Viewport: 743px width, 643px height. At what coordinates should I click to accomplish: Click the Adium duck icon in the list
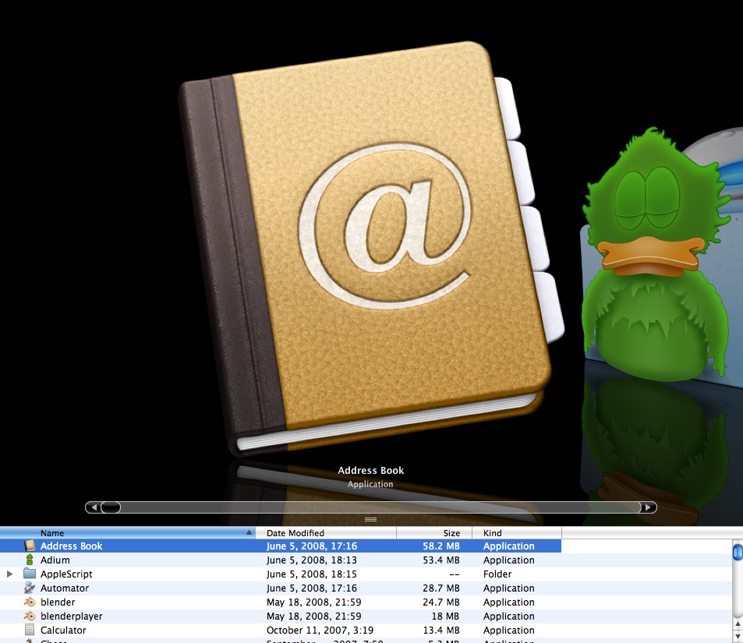30,560
